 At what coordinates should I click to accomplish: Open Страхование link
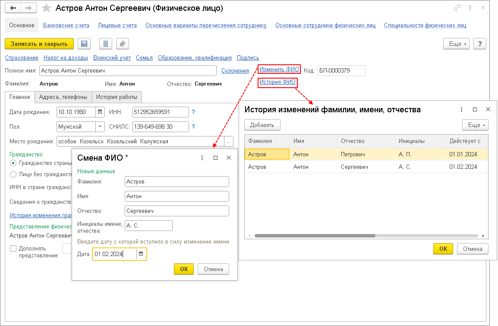(x=22, y=57)
